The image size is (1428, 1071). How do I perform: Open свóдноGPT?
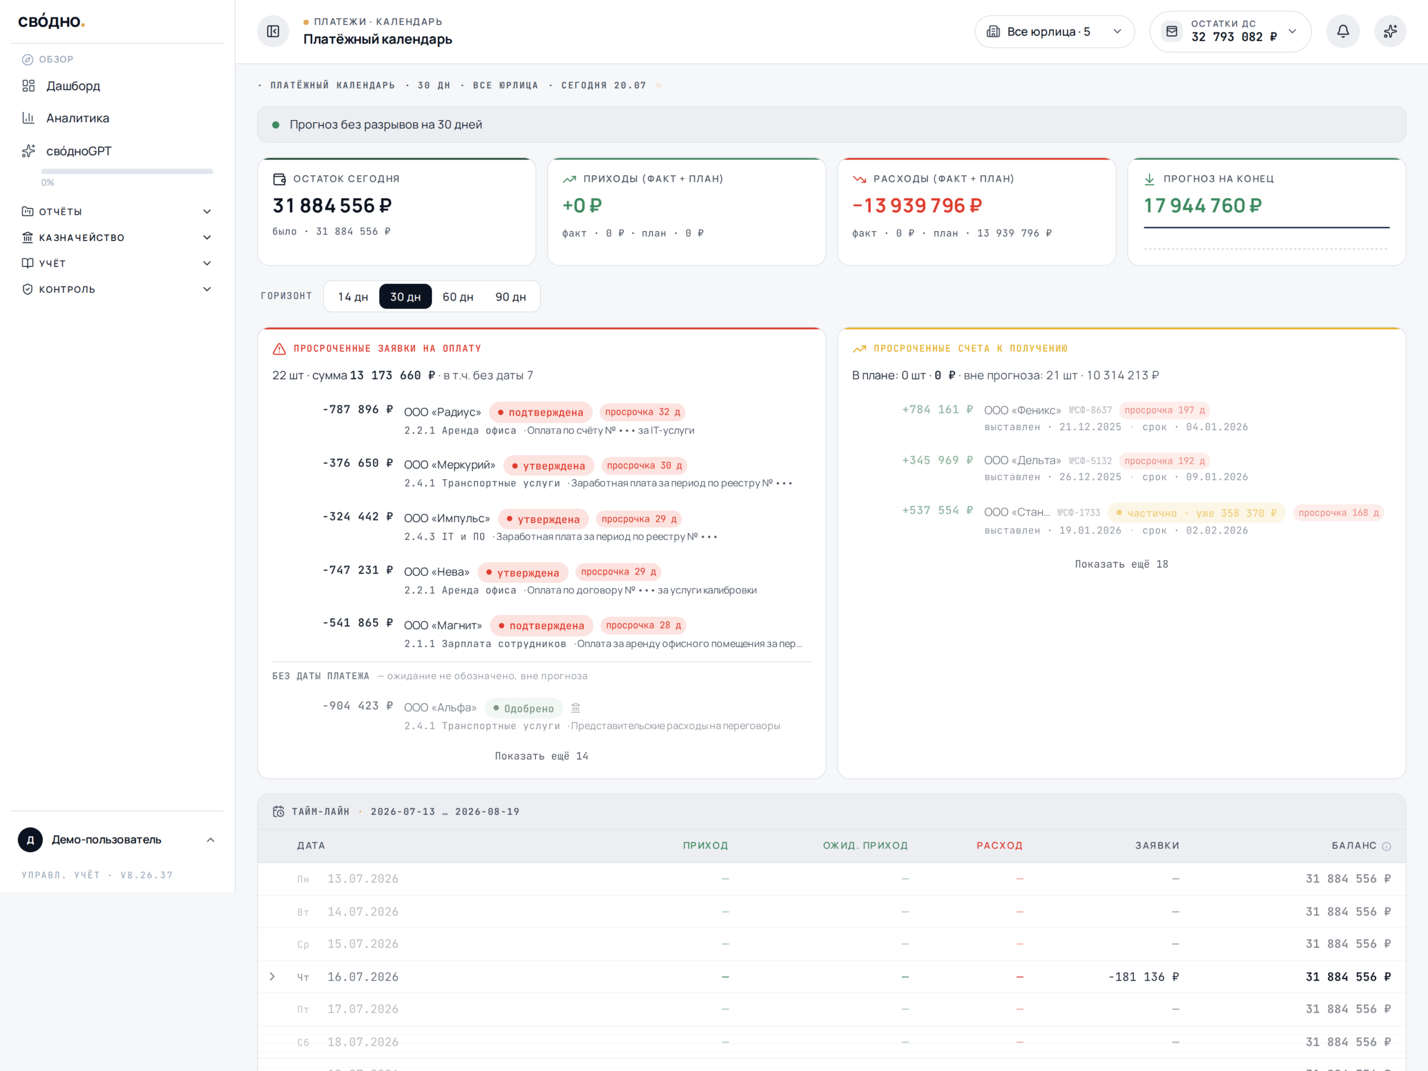click(79, 151)
